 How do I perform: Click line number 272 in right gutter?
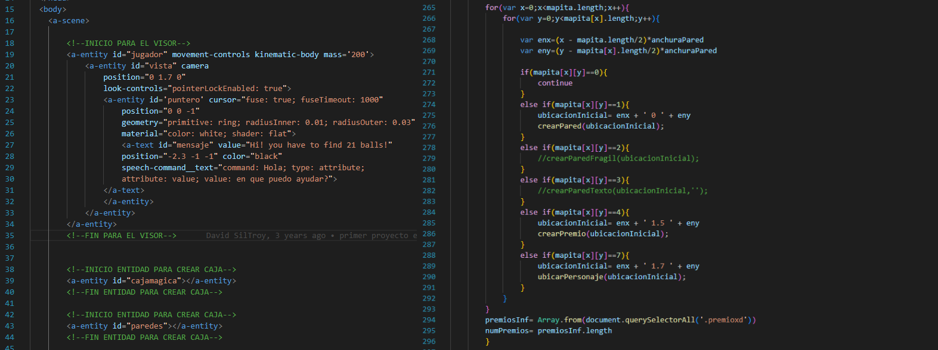pos(429,83)
